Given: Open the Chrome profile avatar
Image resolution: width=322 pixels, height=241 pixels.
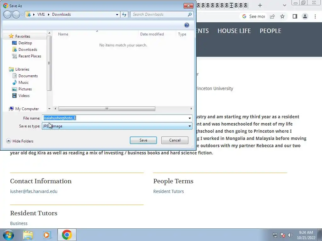Looking at the screenshot, I should (305, 16).
